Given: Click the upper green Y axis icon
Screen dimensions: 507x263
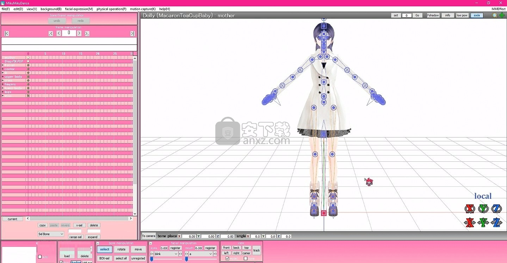Looking at the screenshot, I should pos(483,209).
